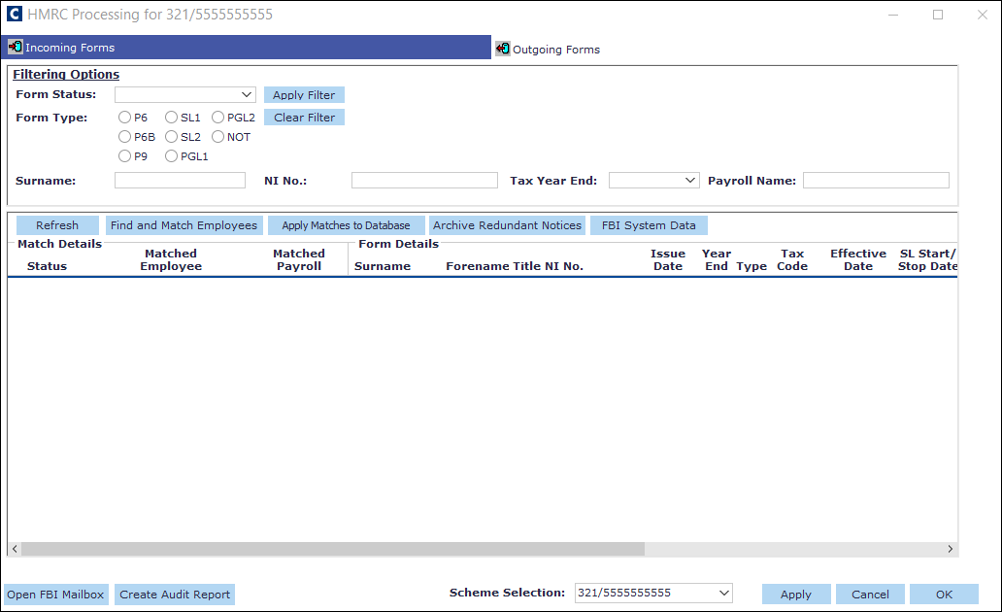
Task: Click the Outgoing Forms tab icon
Action: 503,49
